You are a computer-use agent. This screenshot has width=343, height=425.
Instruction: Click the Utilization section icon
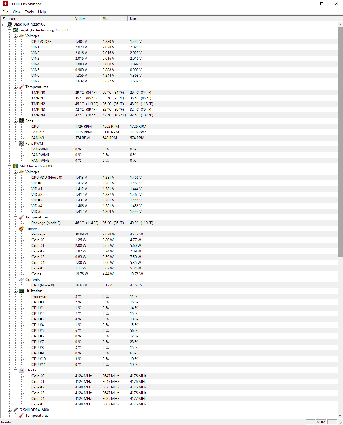point(21,291)
